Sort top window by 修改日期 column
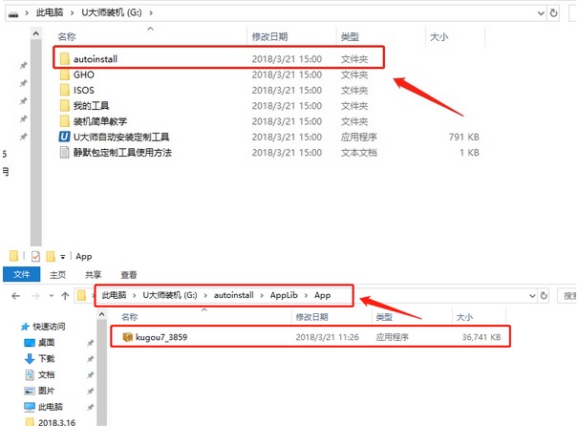This screenshot has width=578, height=445. (x=269, y=36)
